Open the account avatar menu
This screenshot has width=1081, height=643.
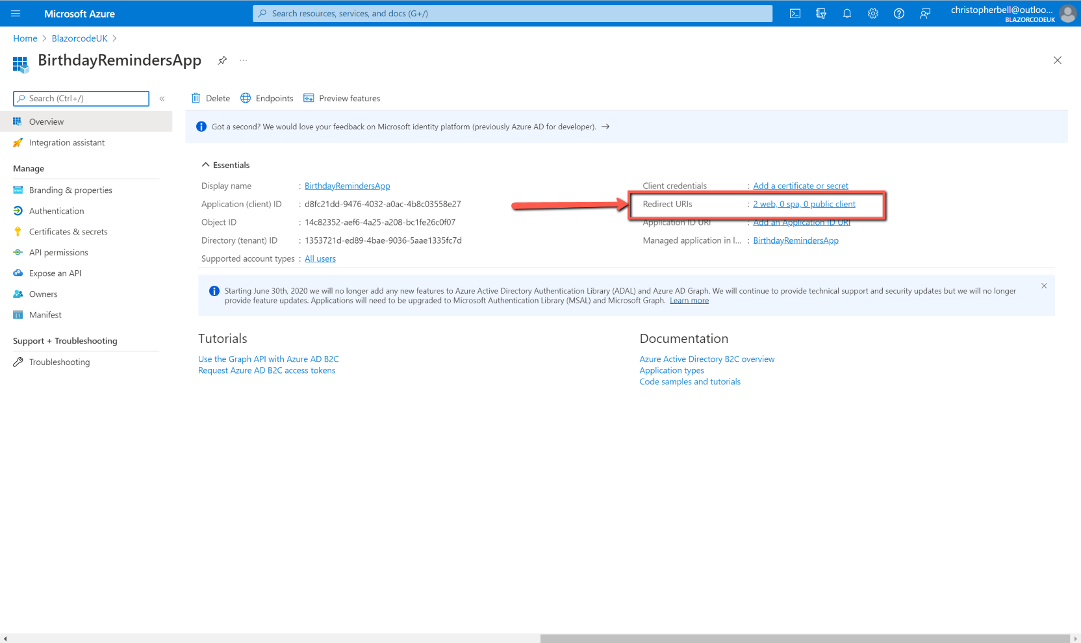pyautogui.click(x=1068, y=13)
